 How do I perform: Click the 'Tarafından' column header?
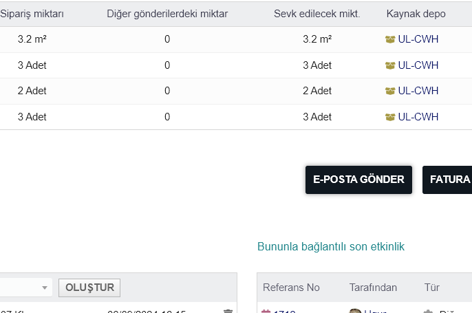tap(373, 288)
